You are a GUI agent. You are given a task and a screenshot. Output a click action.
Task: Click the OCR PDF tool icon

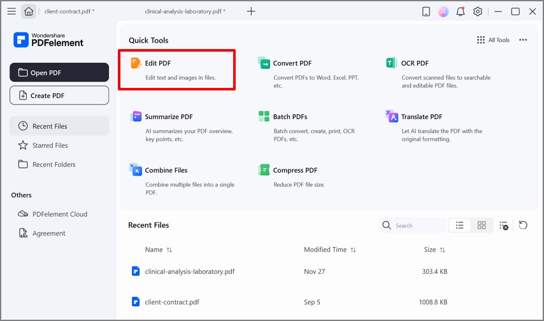(392, 63)
